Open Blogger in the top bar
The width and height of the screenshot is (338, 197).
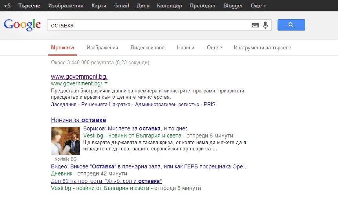(233, 5)
